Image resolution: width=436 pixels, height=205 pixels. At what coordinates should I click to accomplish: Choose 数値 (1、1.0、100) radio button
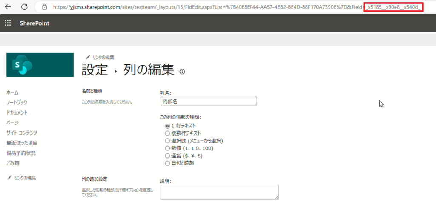[167, 148]
